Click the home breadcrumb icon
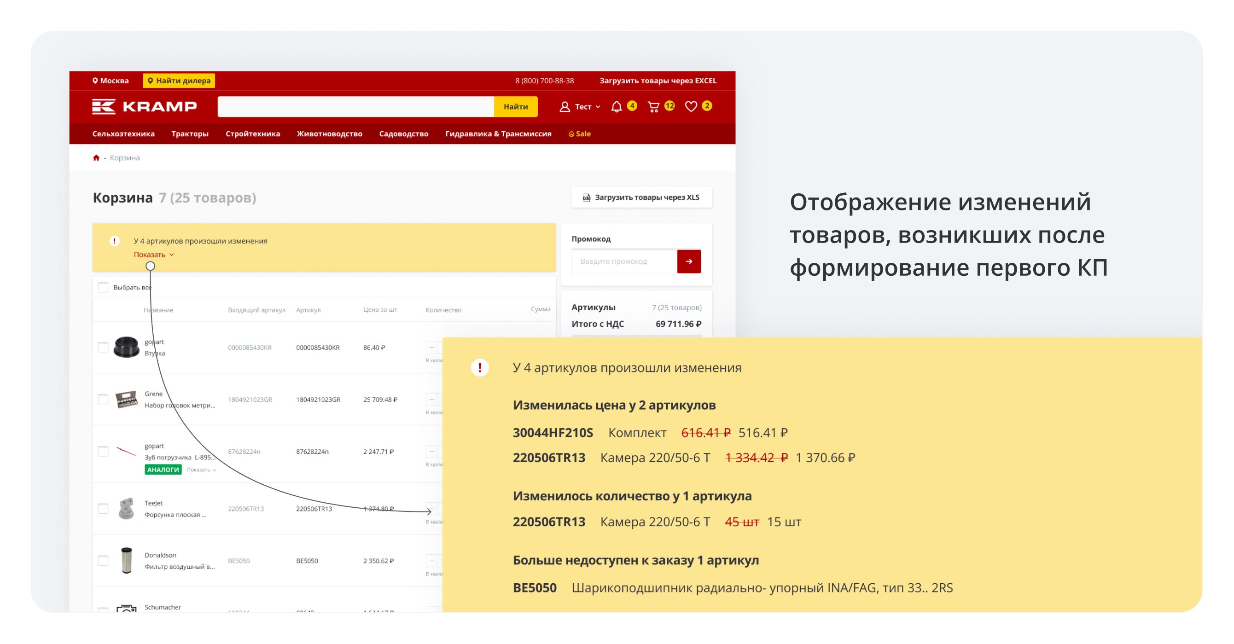The image size is (1234, 644). click(x=96, y=157)
